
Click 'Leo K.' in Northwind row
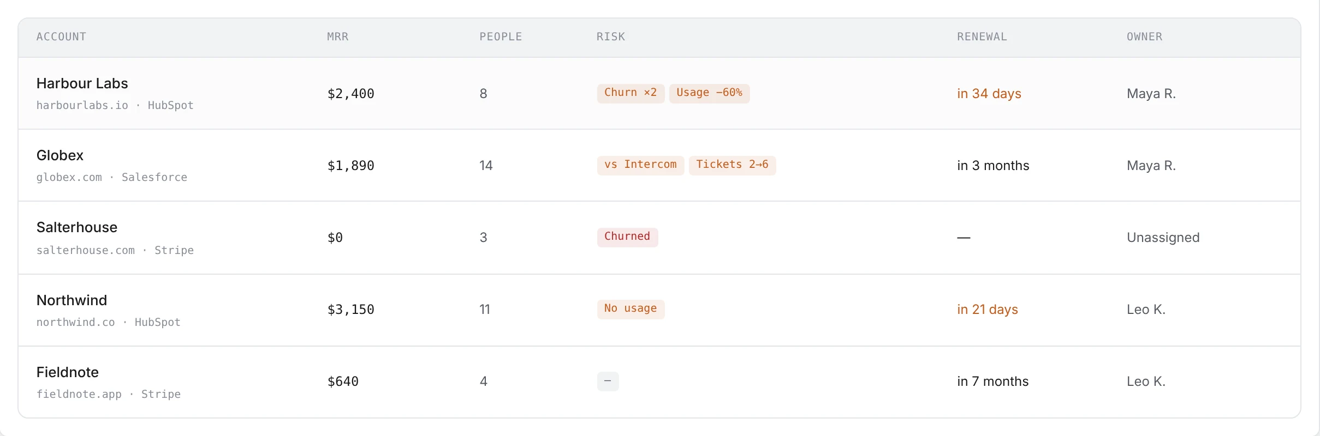tap(1146, 310)
